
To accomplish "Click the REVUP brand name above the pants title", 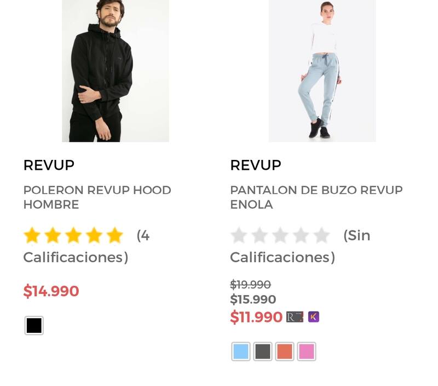I will coord(256,165).
